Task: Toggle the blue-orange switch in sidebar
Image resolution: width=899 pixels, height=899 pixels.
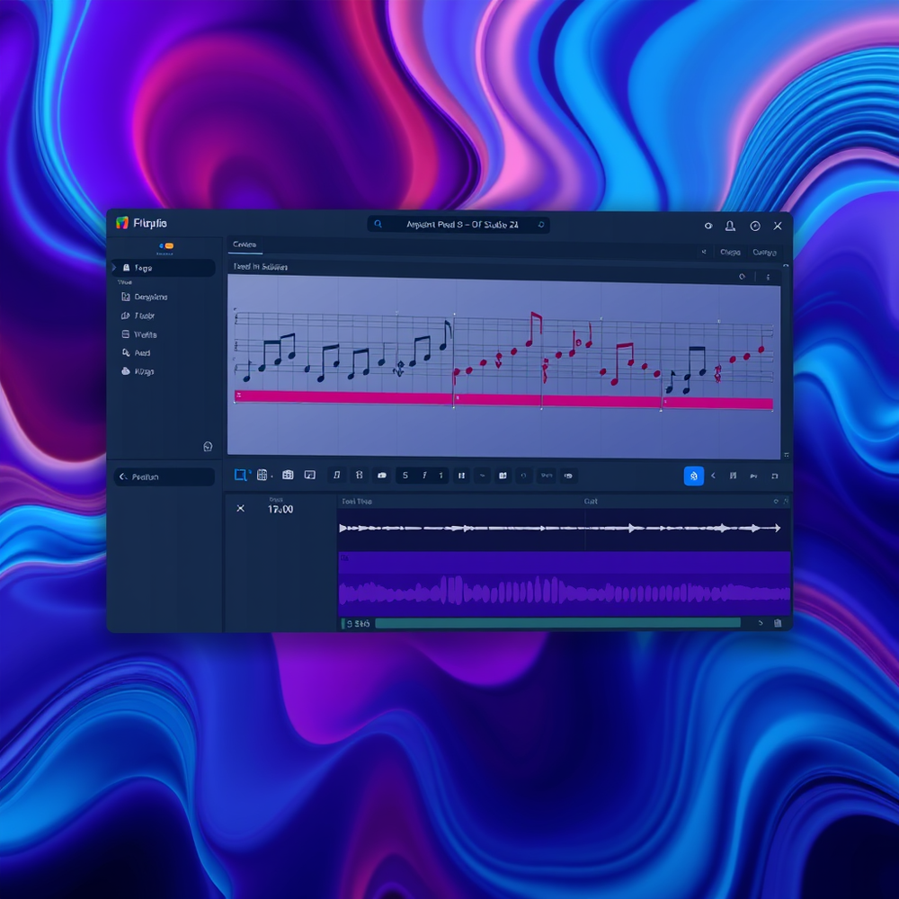Action: click(x=165, y=245)
